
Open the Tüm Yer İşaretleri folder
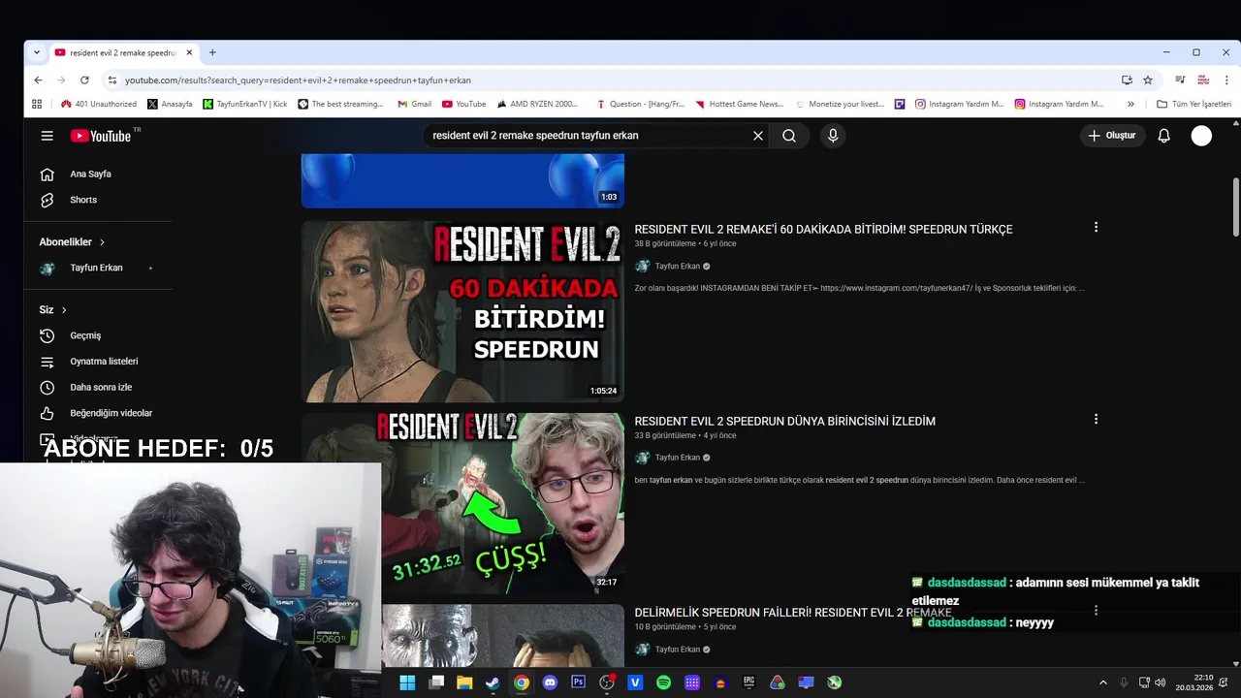point(1193,104)
